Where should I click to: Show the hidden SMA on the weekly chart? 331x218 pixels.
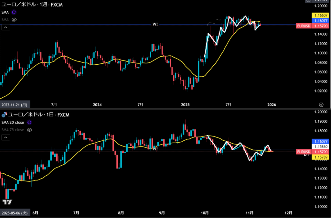[x=14, y=20]
